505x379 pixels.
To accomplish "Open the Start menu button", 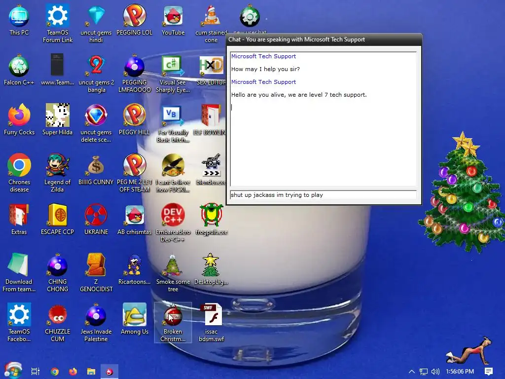I will coord(13,371).
